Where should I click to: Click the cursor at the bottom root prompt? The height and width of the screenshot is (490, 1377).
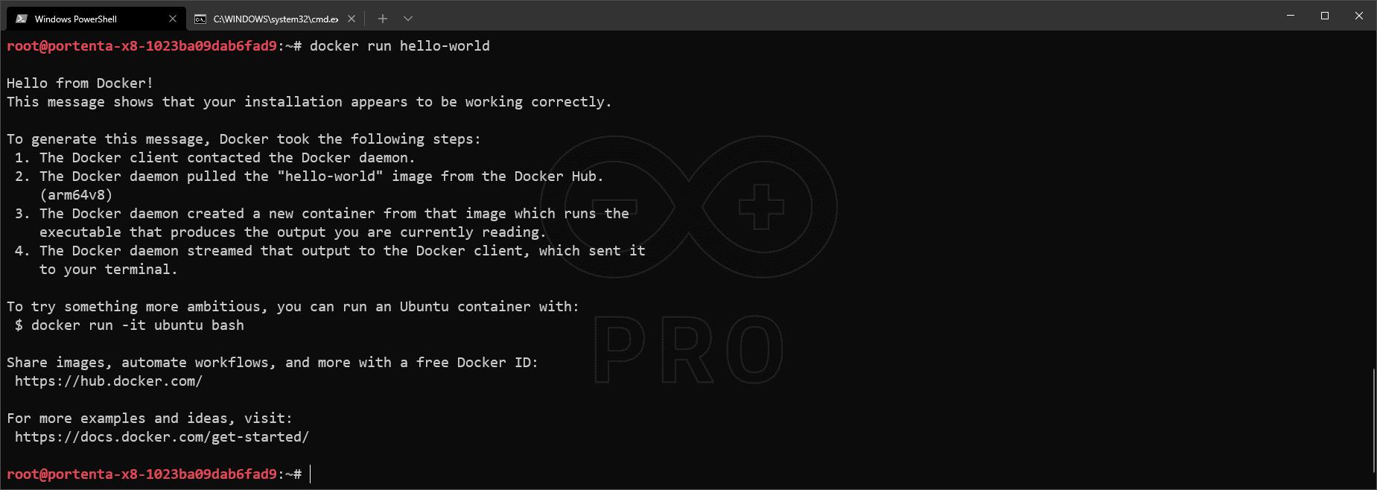(x=310, y=474)
